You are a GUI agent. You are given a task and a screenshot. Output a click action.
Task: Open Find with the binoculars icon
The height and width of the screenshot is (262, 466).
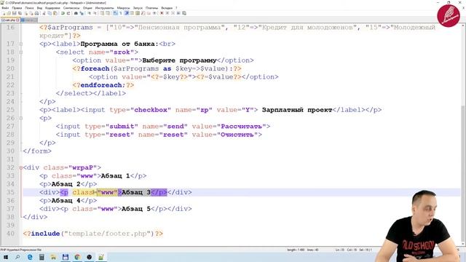tap(76, 13)
